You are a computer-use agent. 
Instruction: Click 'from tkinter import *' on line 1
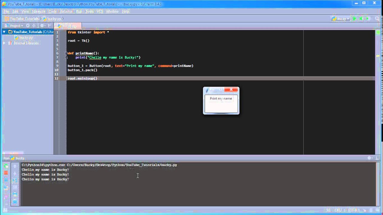tap(88, 32)
